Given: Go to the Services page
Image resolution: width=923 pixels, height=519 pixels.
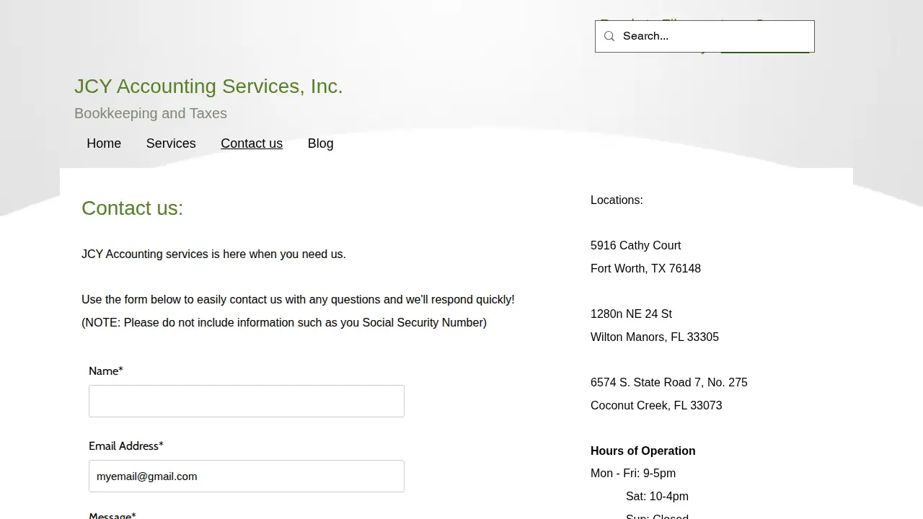Looking at the screenshot, I should [x=171, y=143].
